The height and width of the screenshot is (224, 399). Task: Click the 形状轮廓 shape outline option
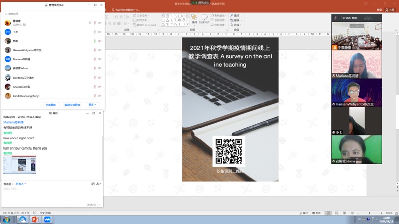tap(218, 20)
